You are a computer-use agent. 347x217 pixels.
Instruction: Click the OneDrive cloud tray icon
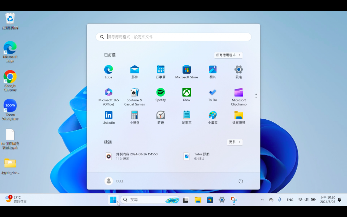(x=271, y=200)
